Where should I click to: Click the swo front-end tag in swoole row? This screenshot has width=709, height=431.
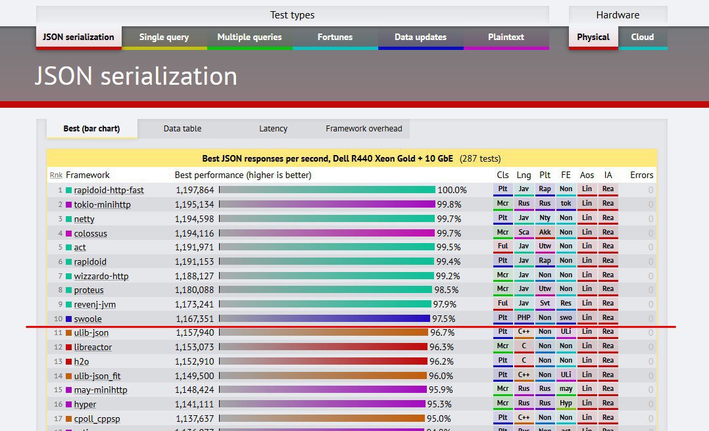pos(566,318)
